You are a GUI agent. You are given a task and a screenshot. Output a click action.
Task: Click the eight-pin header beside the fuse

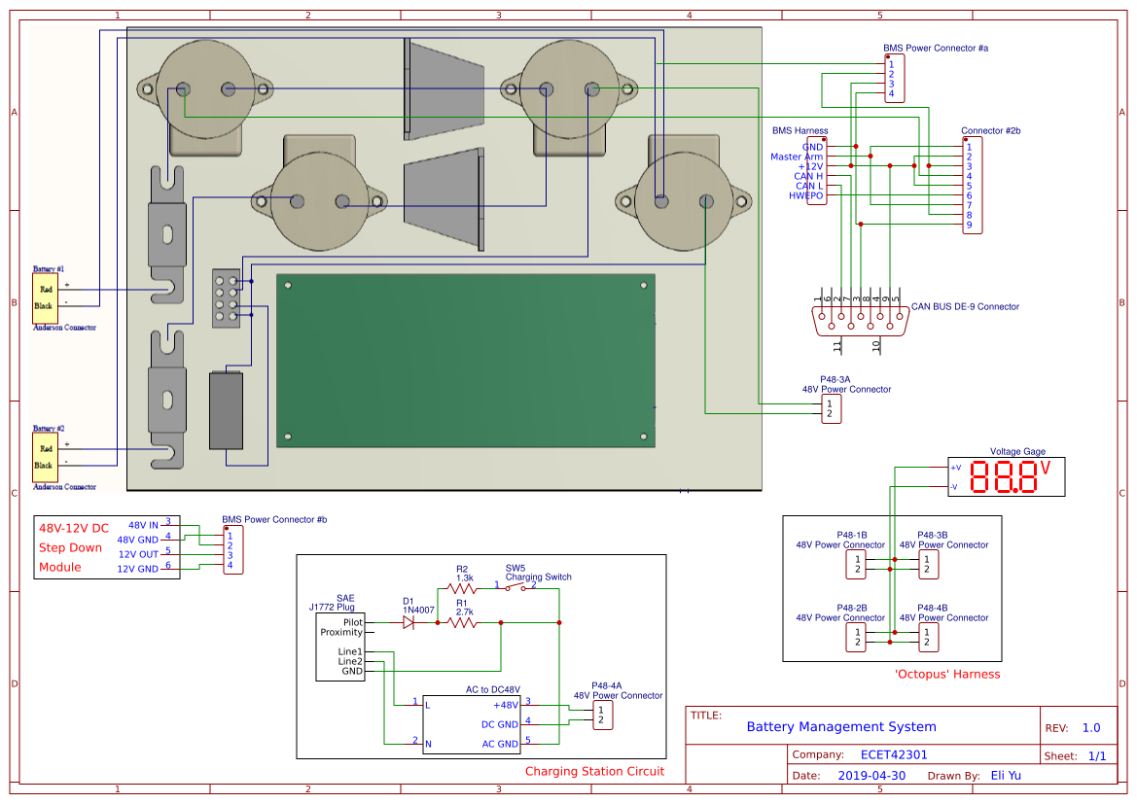(x=226, y=297)
